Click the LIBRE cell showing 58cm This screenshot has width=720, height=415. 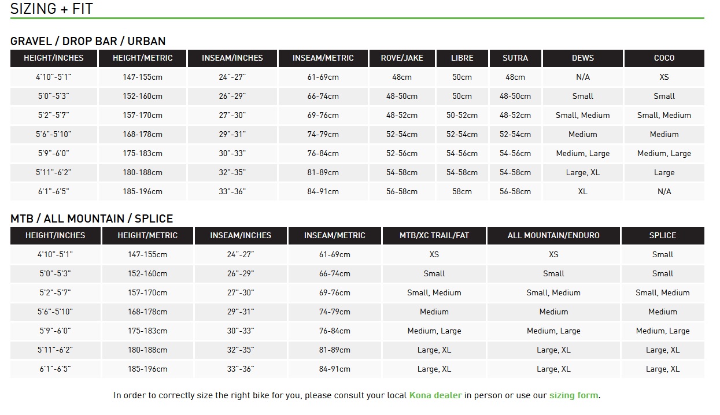coord(462,191)
